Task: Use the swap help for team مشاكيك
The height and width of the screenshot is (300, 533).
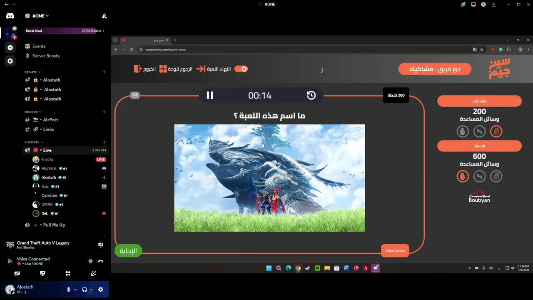Action: pyautogui.click(x=479, y=131)
